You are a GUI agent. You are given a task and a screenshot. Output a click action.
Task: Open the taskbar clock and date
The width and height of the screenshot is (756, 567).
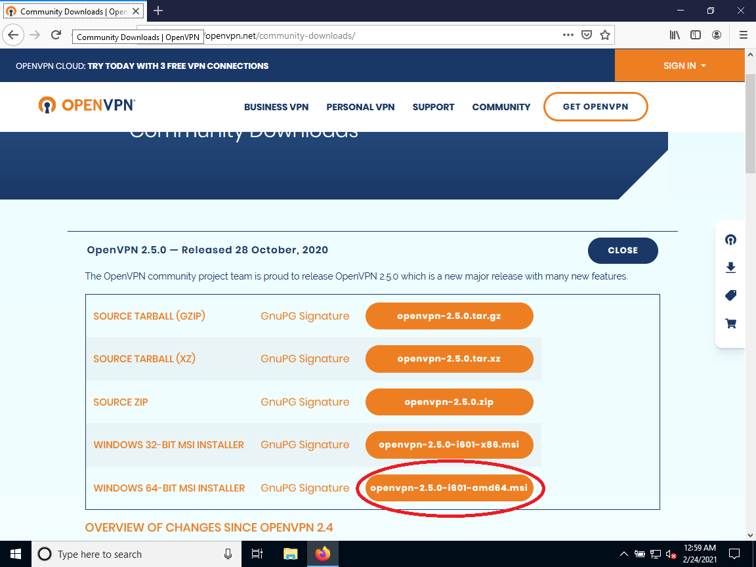(x=700, y=554)
